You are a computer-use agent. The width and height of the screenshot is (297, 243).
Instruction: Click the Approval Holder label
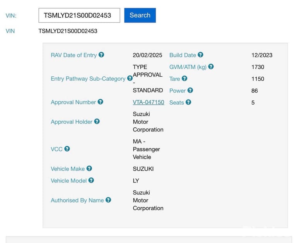[x=72, y=122]
